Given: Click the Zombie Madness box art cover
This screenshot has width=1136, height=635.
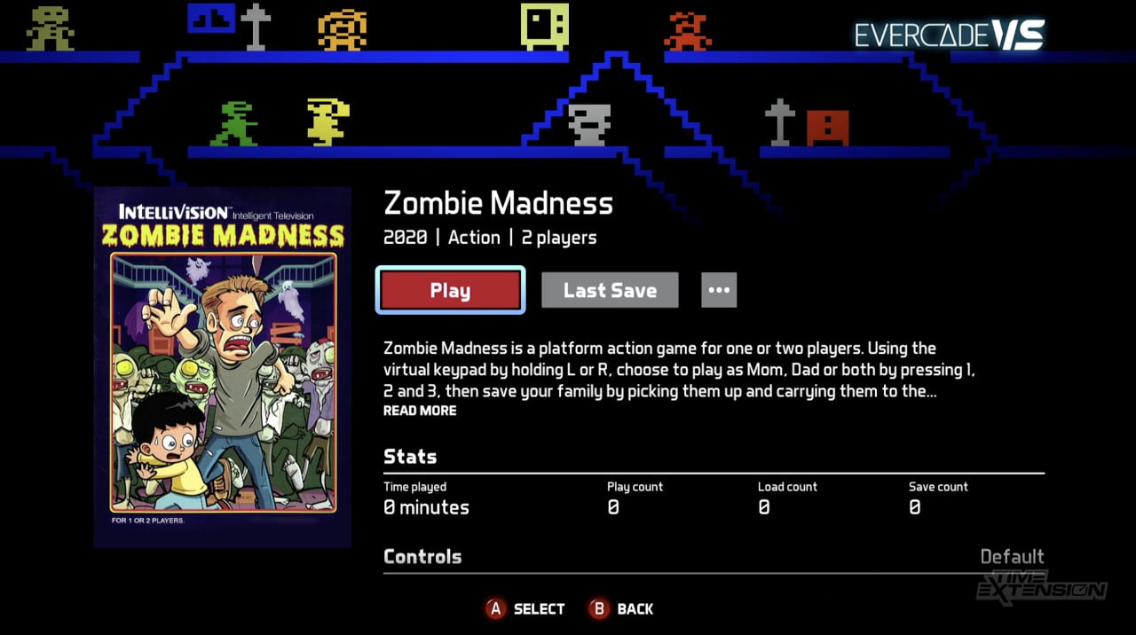Looking at the screenshot, I should (x=223, y=367).
